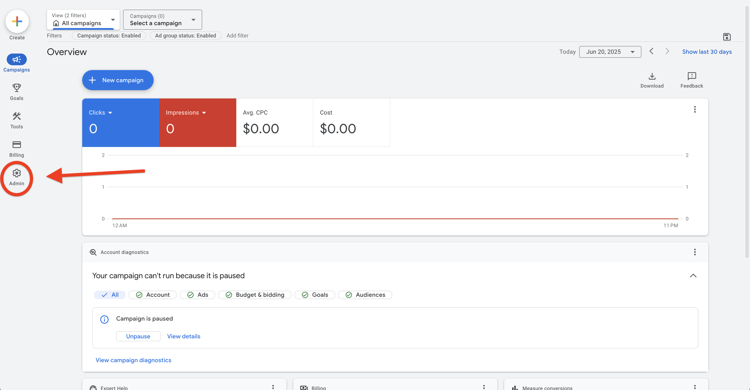Viewport: 750px width, 390px height.
Task: Open Show last 30 days link
Action: pyautogui.click(x=707, y=52)
